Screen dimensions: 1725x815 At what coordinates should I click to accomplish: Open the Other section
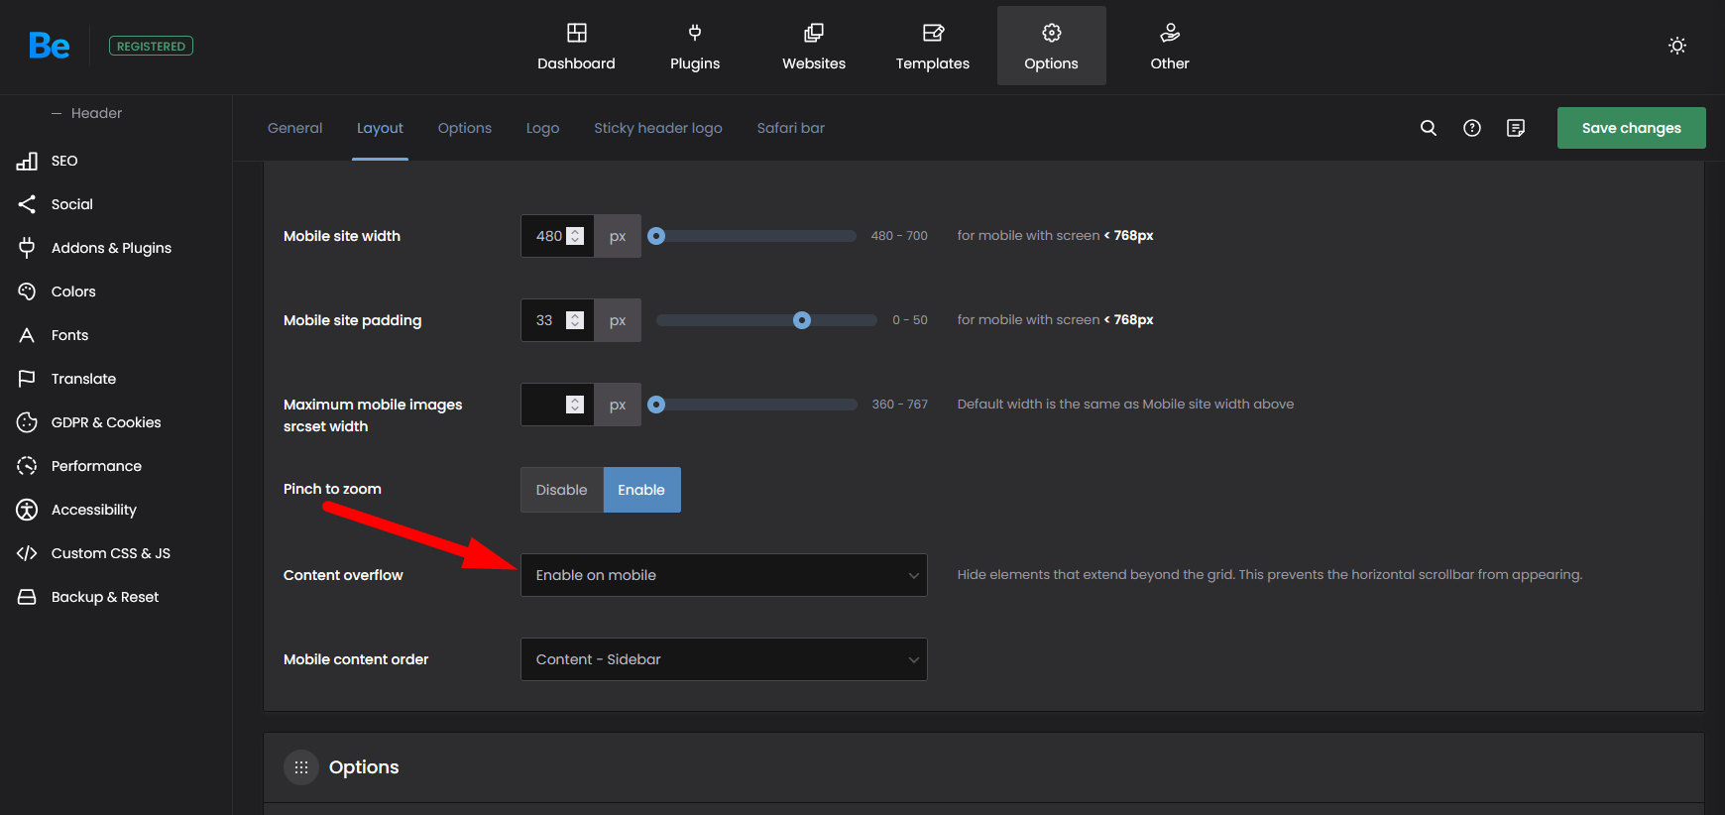[1170, 46]
